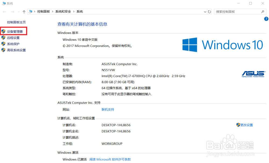269x163 pixels.
Task: Select pen and touch value 没有可用于此显示器的笔或触控输入
Action: [x=126, y=94]
